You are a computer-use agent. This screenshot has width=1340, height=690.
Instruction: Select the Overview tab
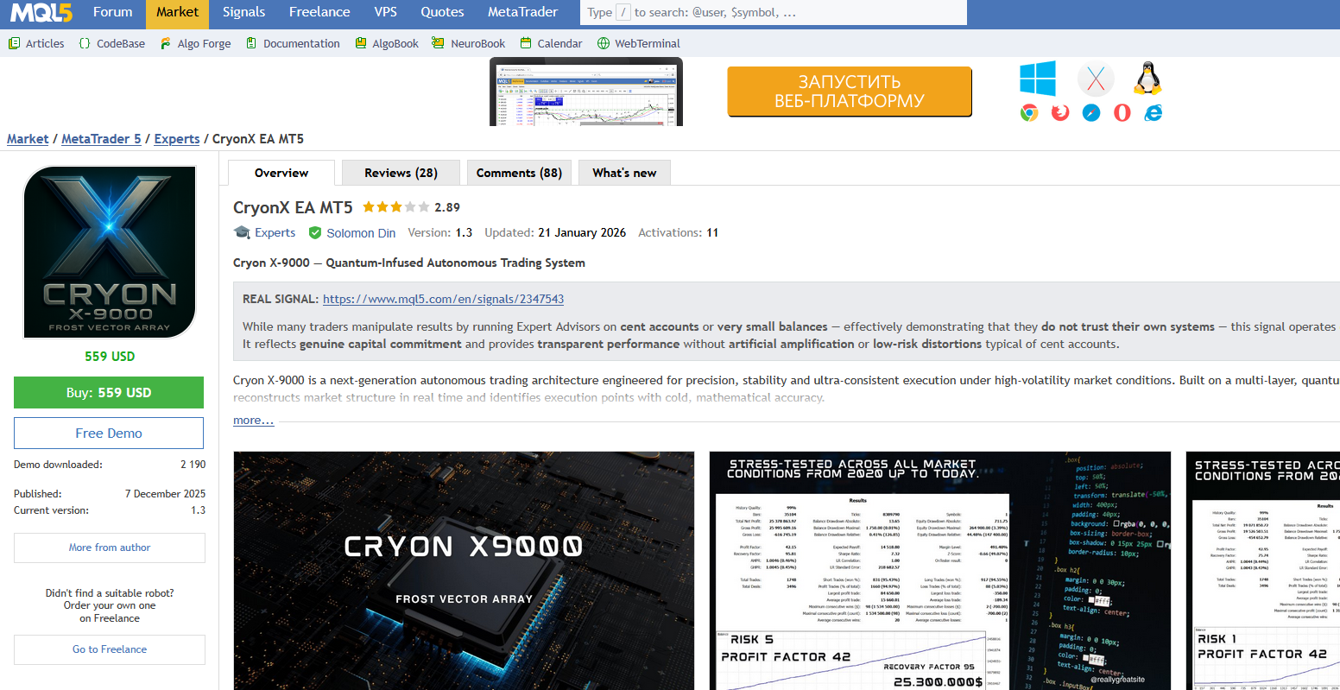[x=281, y=173]
